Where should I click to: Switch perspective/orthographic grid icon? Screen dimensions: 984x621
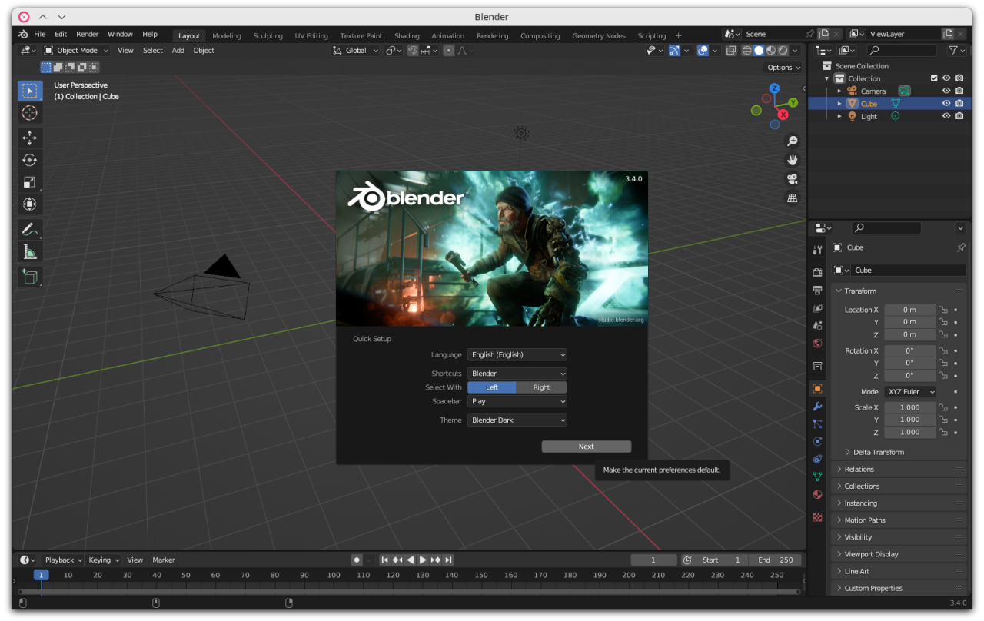[x=792, y=198]
